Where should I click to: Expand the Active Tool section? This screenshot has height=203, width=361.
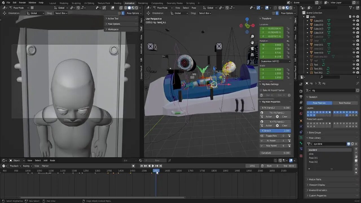[113, 19]
